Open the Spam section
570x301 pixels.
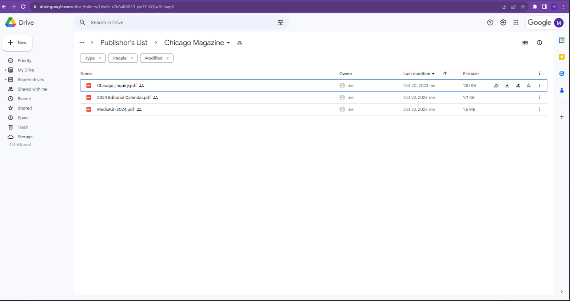click(x=23, y=118)
